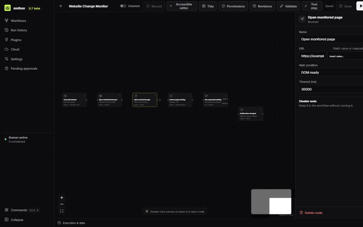Click the Settings sliders icon
The image size is (363, 227).
(x=6, y=59)
